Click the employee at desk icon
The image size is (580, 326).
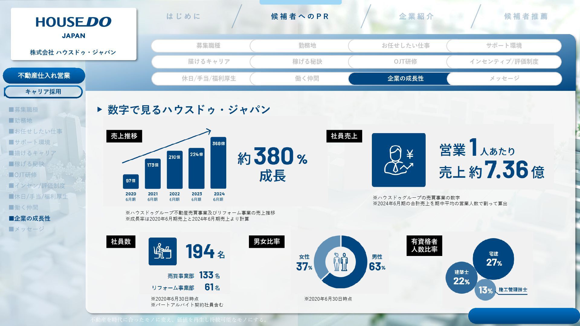[x=163, y=251]
